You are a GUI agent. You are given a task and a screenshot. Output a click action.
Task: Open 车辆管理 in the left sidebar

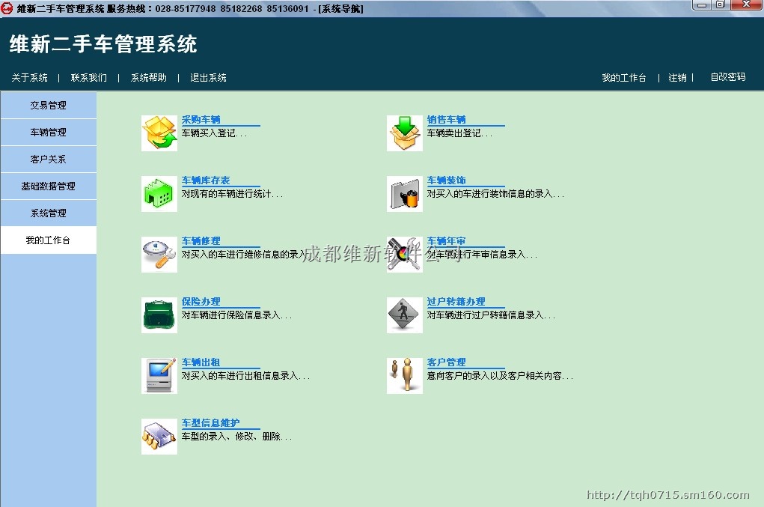click(48, 133)
